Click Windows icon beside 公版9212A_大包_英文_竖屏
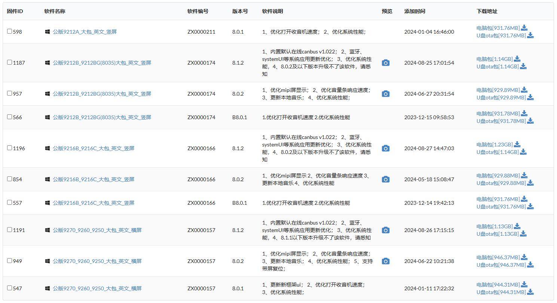The image size is (557, 303). [x=48, y=32]
